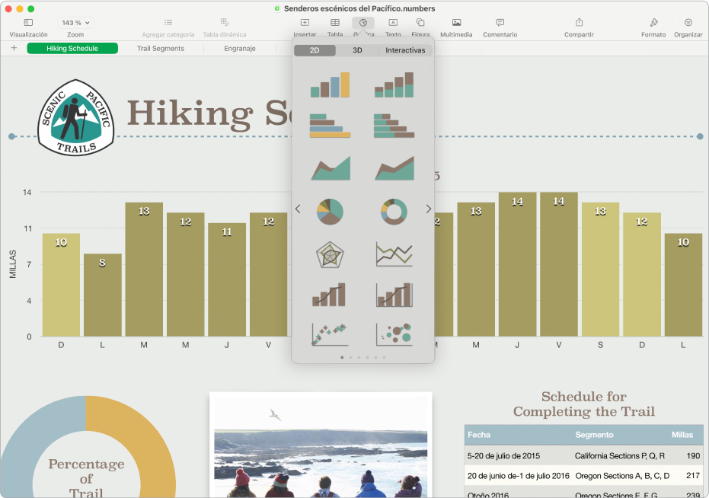Switch to the Trail Segments sheet tab

[161, 49]
